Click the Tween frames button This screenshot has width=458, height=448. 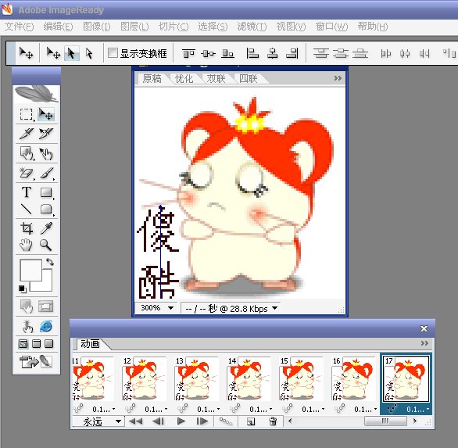point(226,421)
